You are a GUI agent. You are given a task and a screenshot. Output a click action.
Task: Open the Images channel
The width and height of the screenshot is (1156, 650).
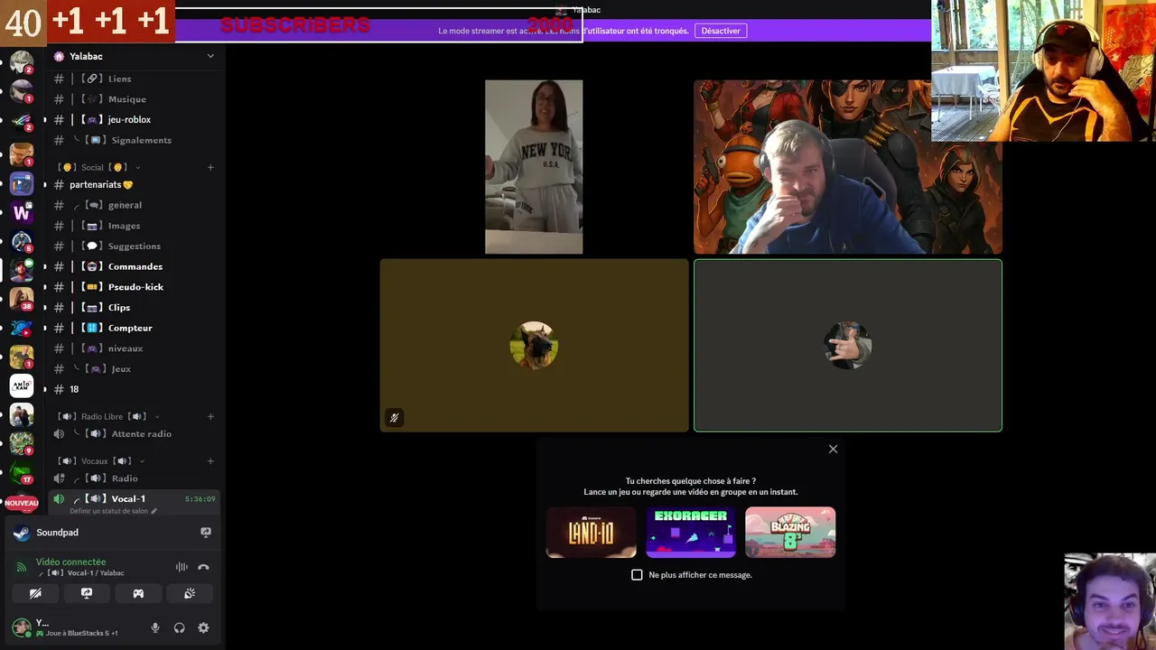pos(134,226)
